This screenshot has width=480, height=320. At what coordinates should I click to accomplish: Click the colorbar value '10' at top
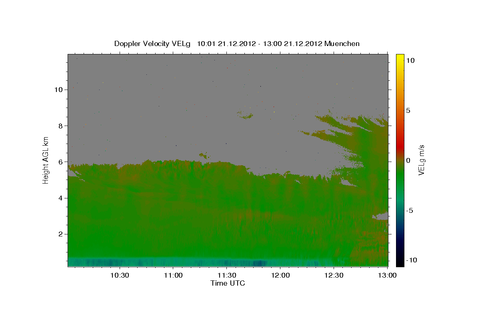[x=410, y=60]
